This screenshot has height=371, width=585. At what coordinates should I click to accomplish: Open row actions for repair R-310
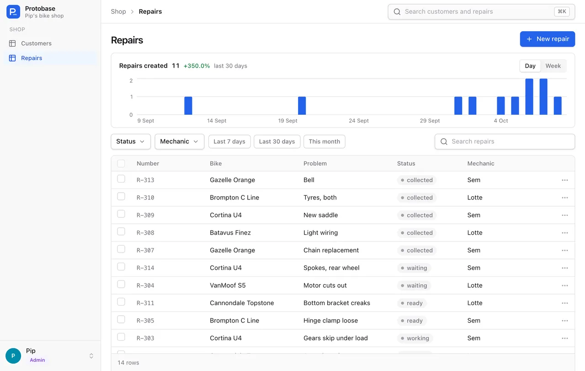coord(565,198)
